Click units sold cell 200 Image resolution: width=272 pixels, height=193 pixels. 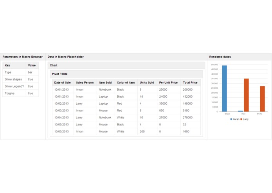coord(147,132)
